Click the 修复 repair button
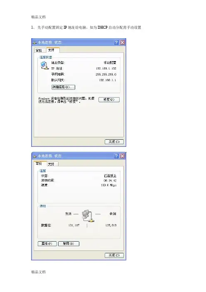Screen dimensions: 206x292 click(109, 100)
